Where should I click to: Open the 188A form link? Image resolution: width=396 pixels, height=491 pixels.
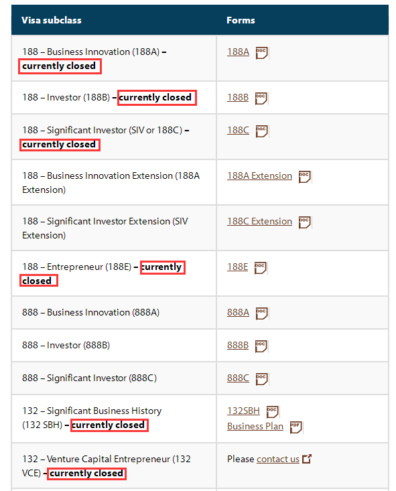(238, 52)
